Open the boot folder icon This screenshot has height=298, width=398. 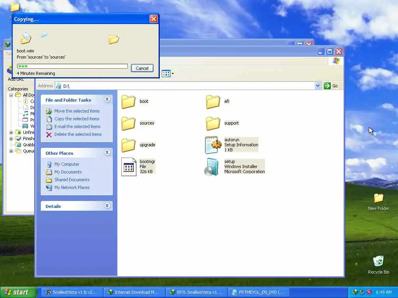(x=128, y=102)
